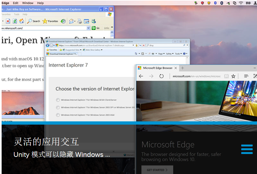Expand the search provider dropdown beside Bing box
257x174 pixels.
187,45
